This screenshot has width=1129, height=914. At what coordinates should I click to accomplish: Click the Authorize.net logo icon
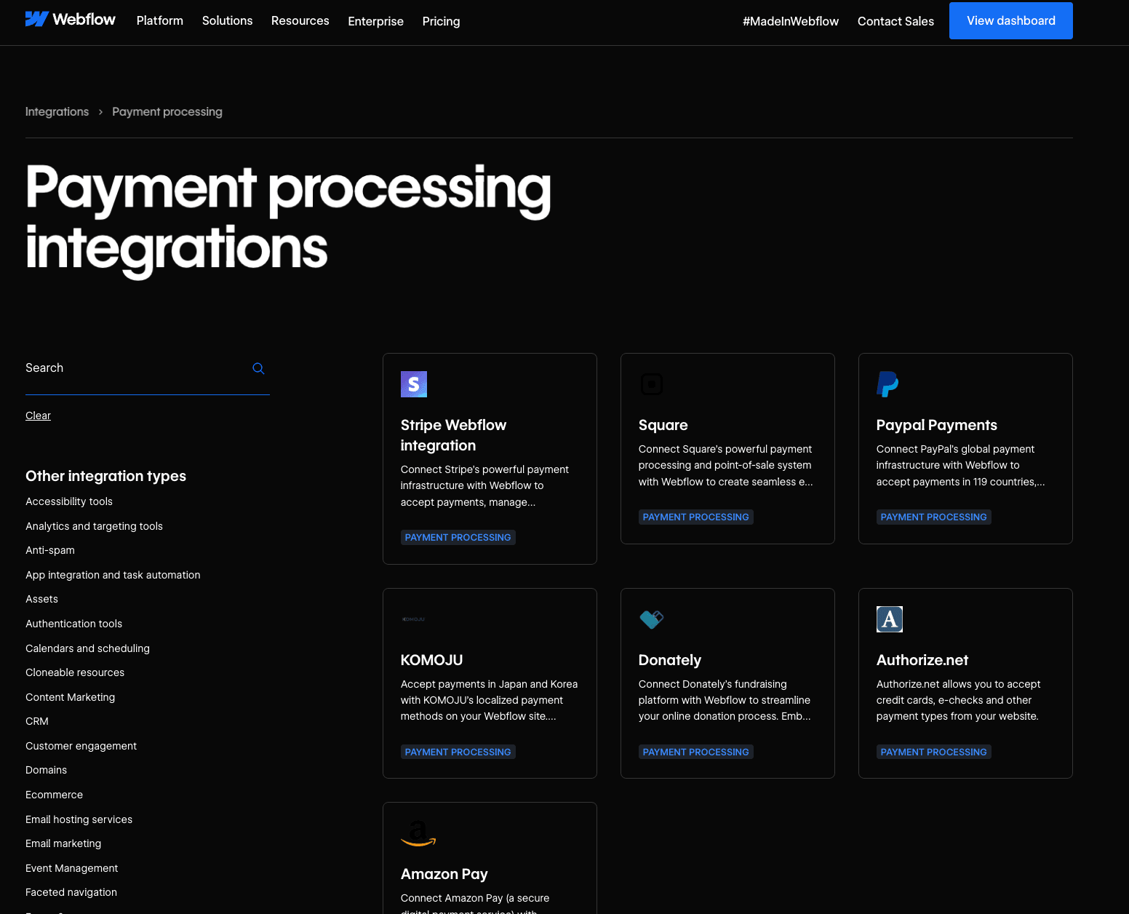890,619
